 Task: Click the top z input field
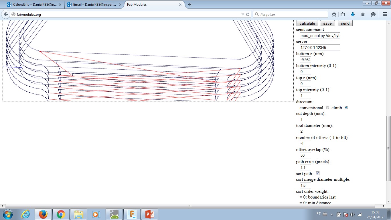(305, 84)
